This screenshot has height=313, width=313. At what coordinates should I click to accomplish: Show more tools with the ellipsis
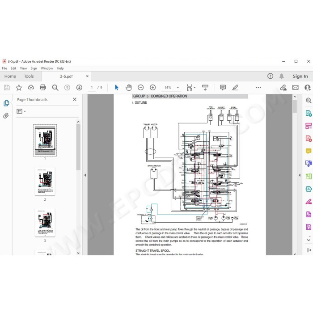(x=258, y=88)
